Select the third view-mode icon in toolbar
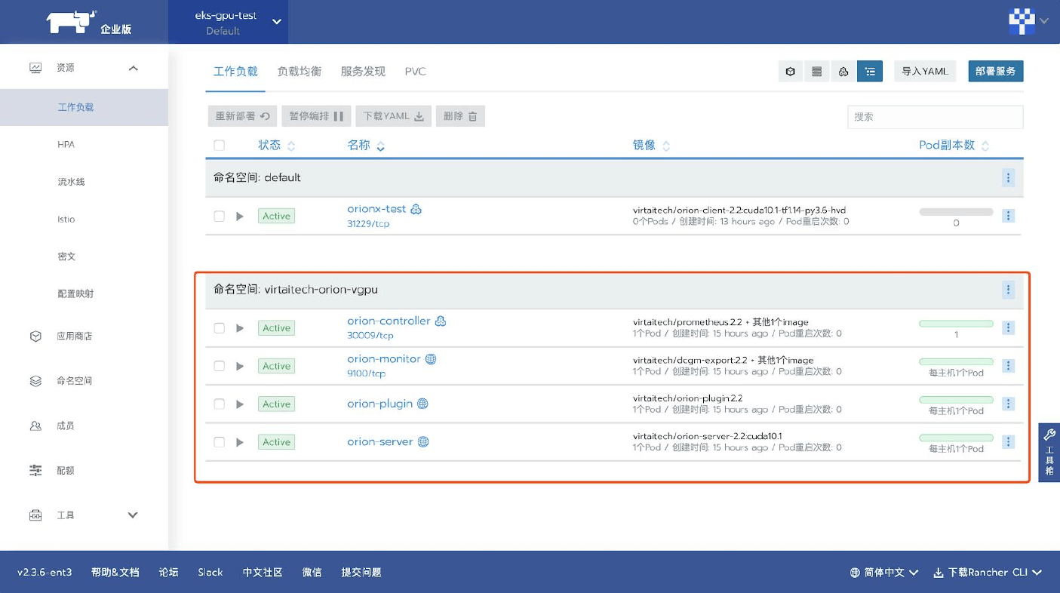This screenshot has width=1060, height=593. click(843, 72)
